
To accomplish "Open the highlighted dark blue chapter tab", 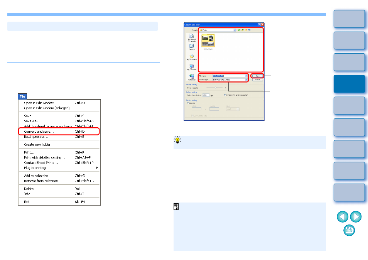I will [x=349, y=84].
